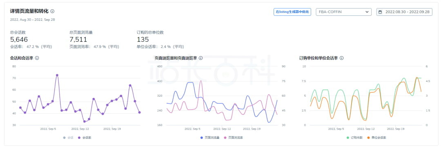Click 2022, Sep 19 label under units ordered chart

click(396, 129)
